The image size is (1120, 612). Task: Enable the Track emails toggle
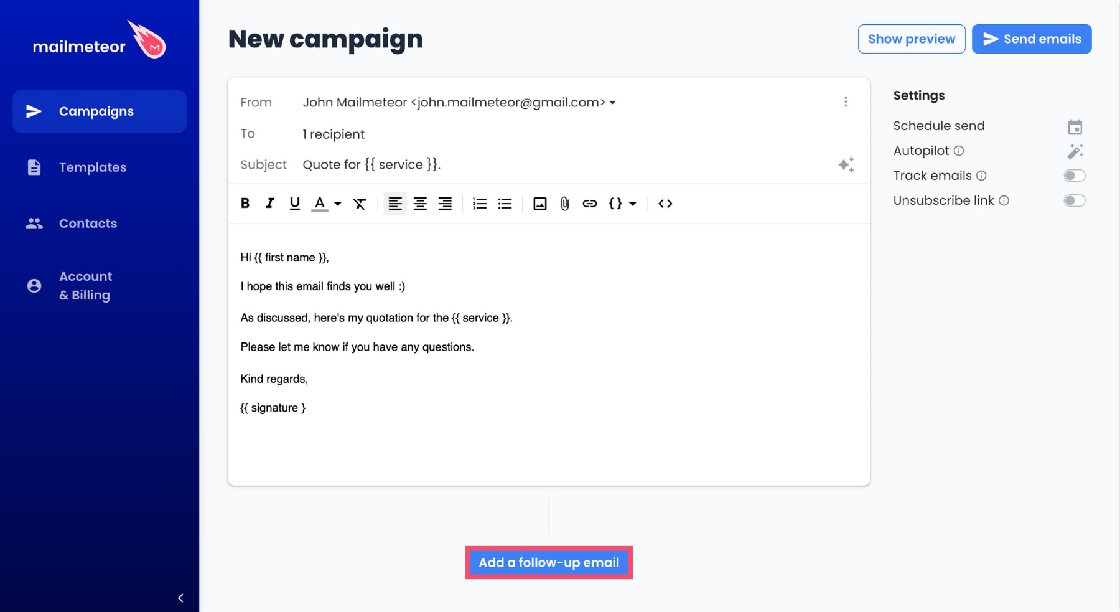[x=1075, y=176]
